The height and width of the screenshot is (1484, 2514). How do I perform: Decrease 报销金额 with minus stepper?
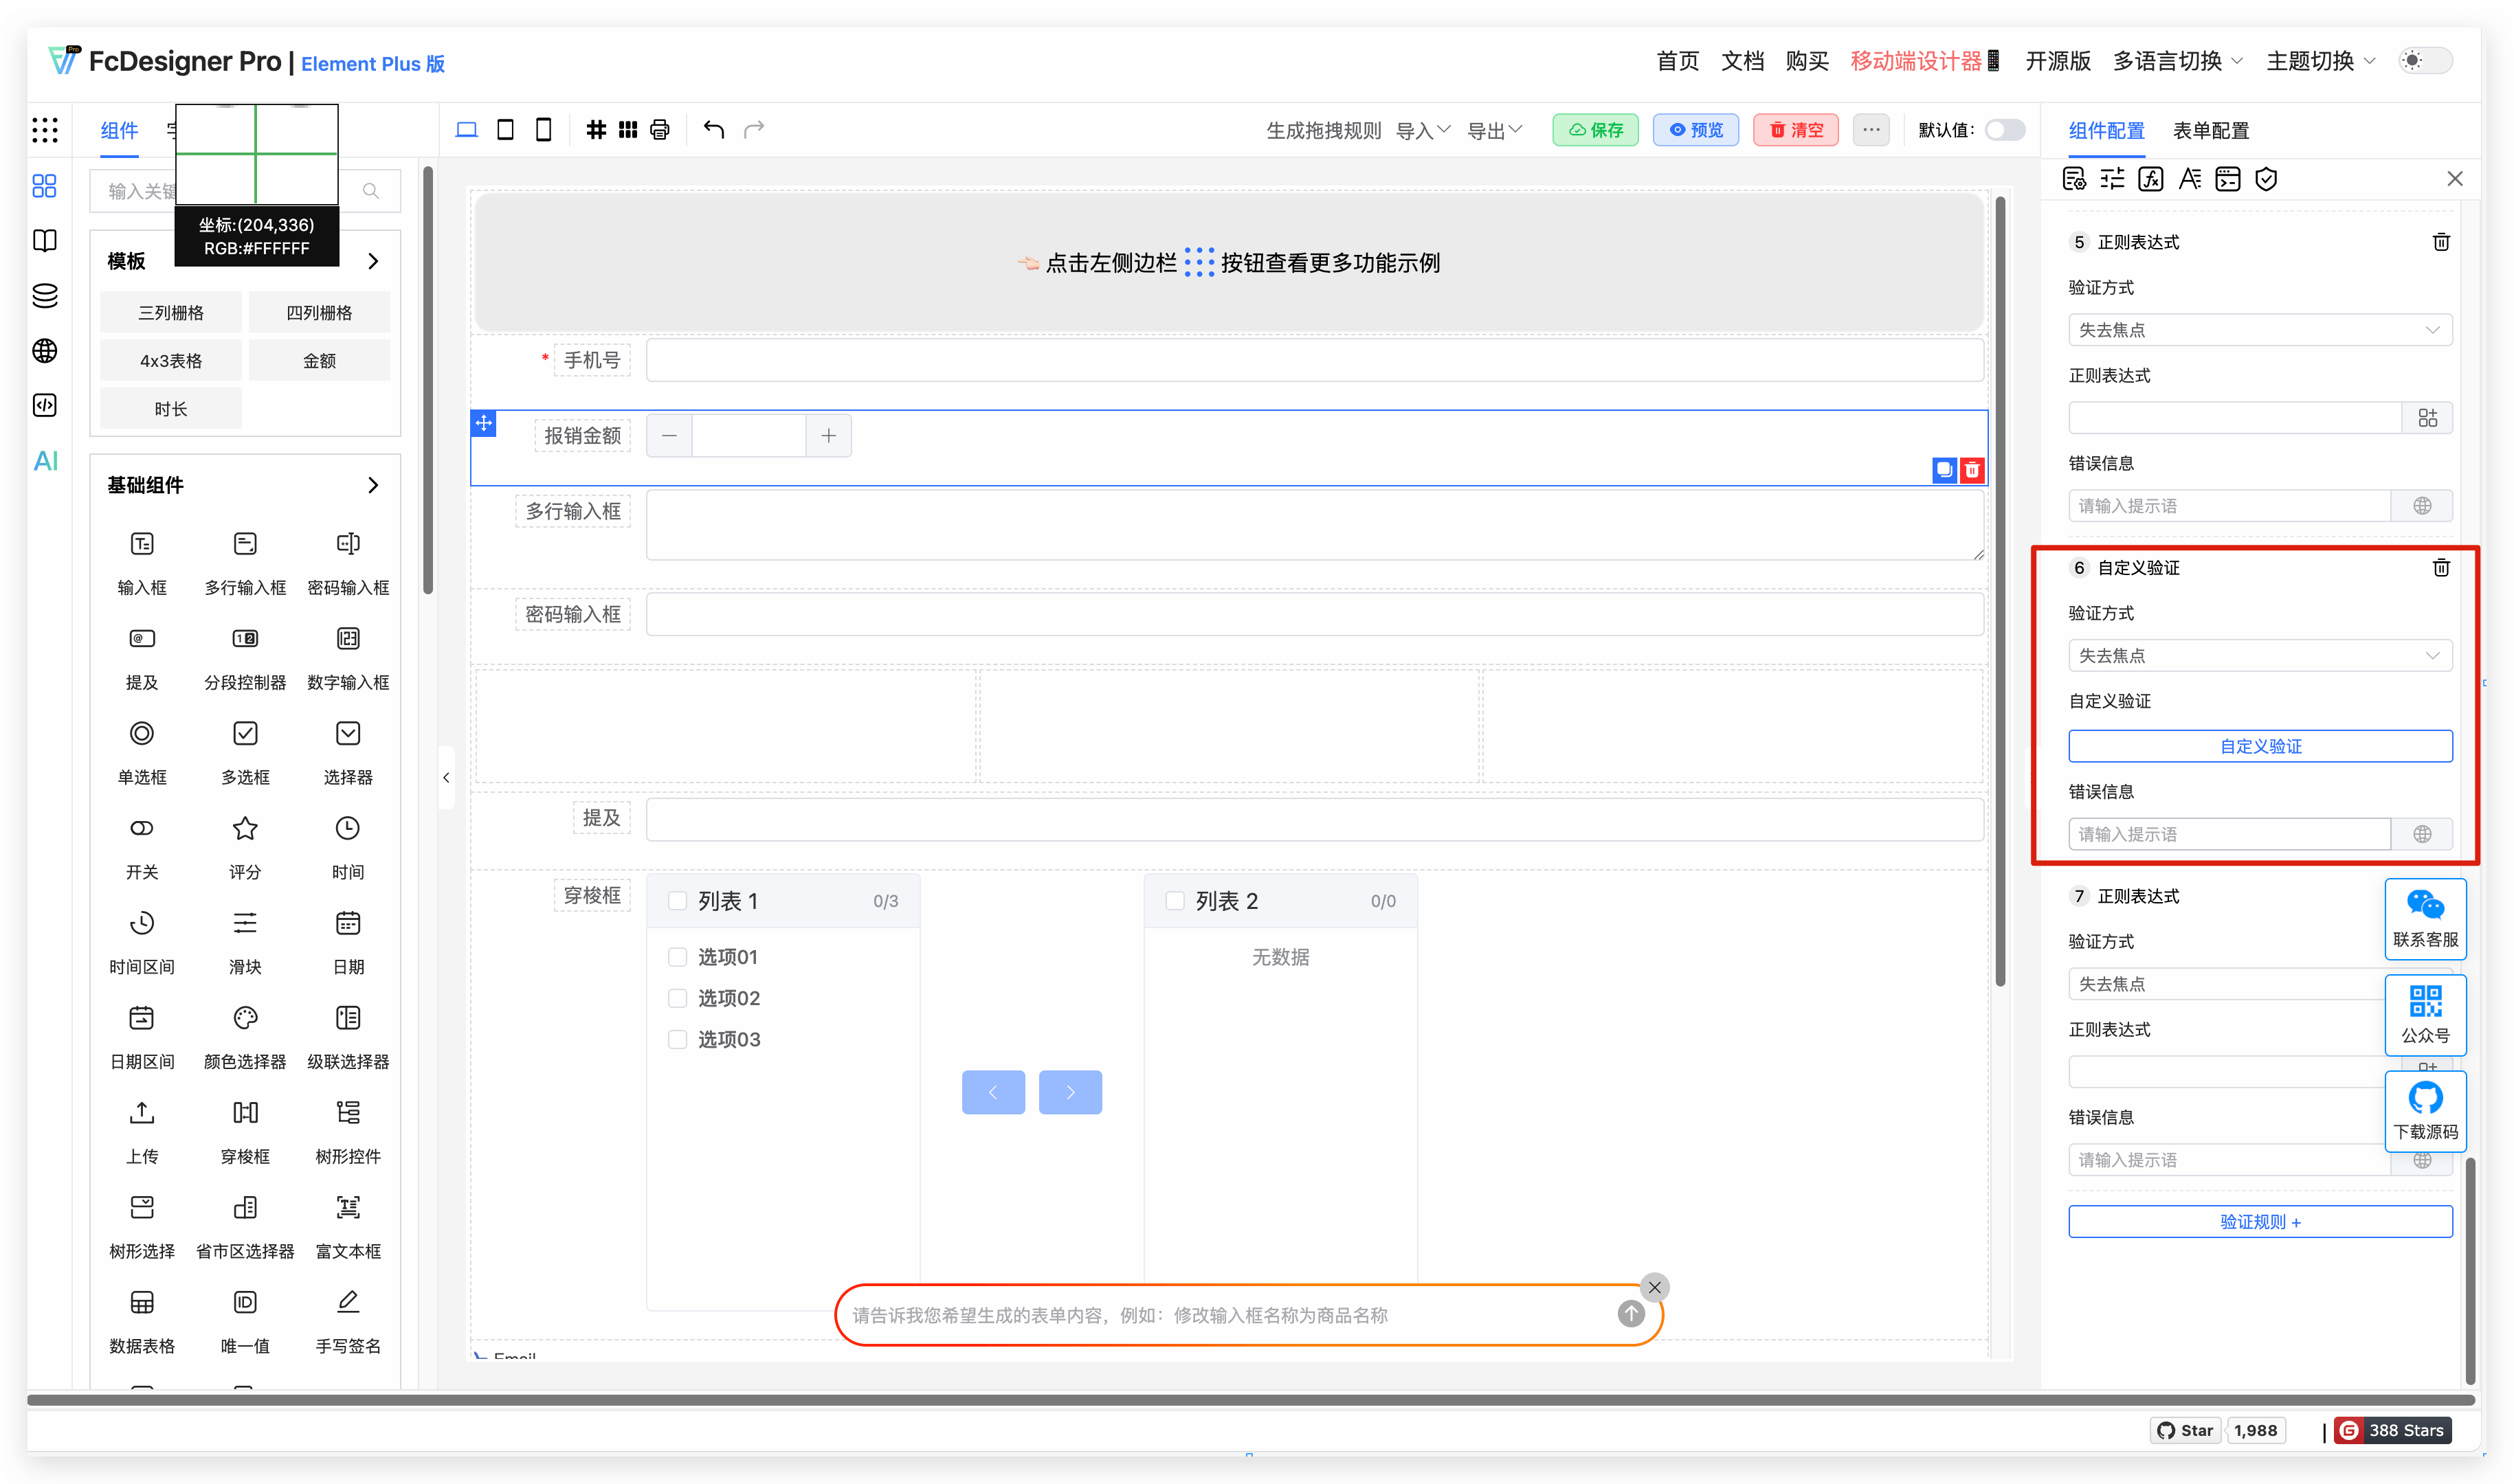tap(669, 436)
